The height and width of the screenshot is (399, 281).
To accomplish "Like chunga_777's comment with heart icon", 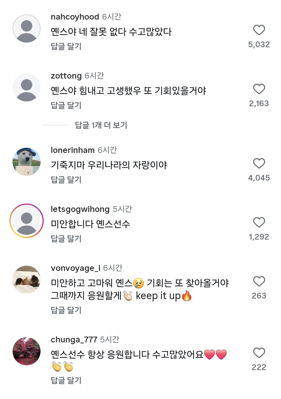I will 259,353.
